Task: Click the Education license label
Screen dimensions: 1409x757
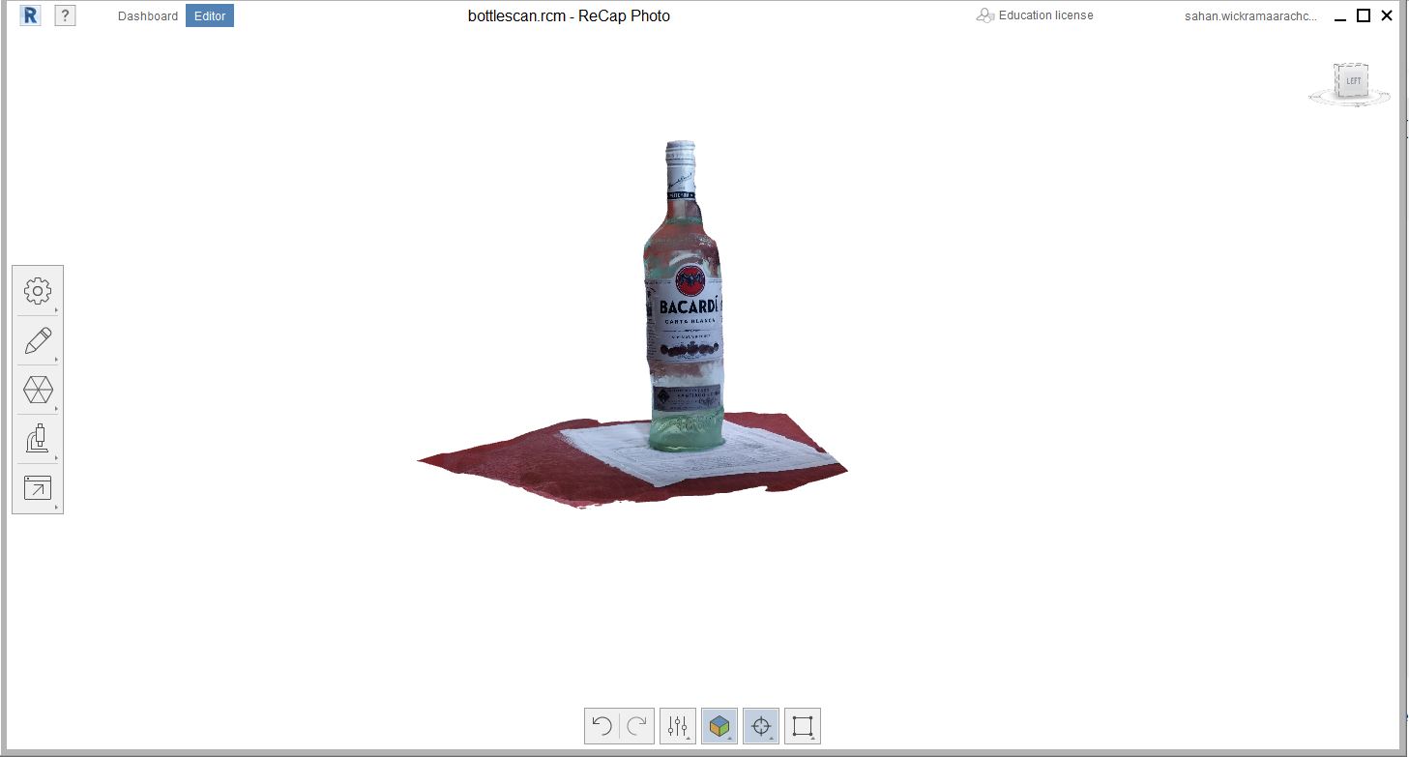Action: [1045, 15]
